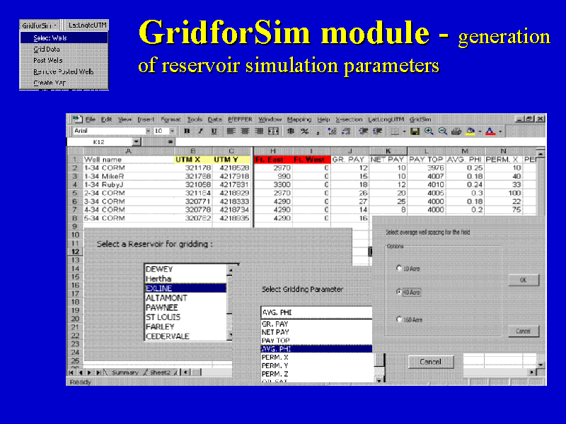Open the GridSim menu in Excel menu bar
This screenshot has width=566, height=424.
pos(420,119)
